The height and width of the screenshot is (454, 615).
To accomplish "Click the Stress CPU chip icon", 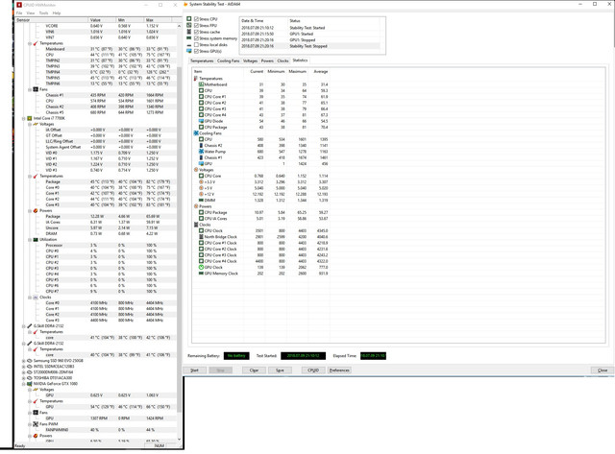I will [189, 19].
